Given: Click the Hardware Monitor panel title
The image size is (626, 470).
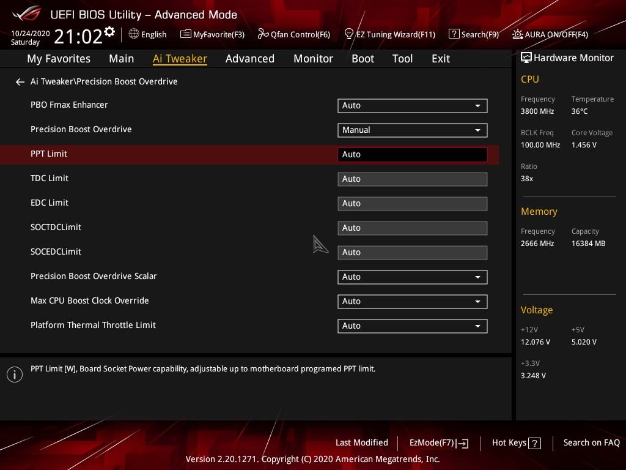Looking at the screenshot, I should pos(573,58).
